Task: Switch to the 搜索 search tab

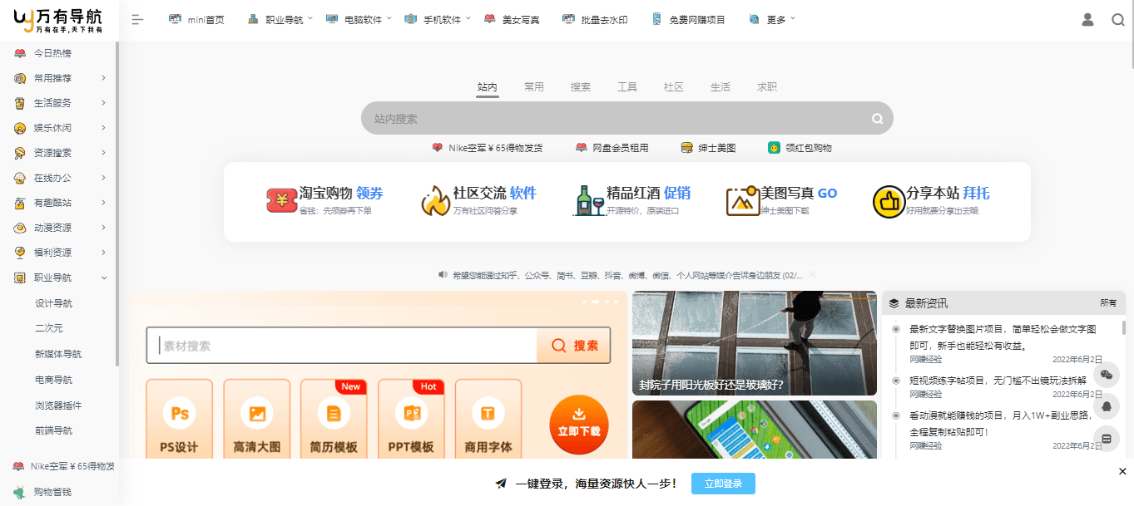Action: pos(581,86)
